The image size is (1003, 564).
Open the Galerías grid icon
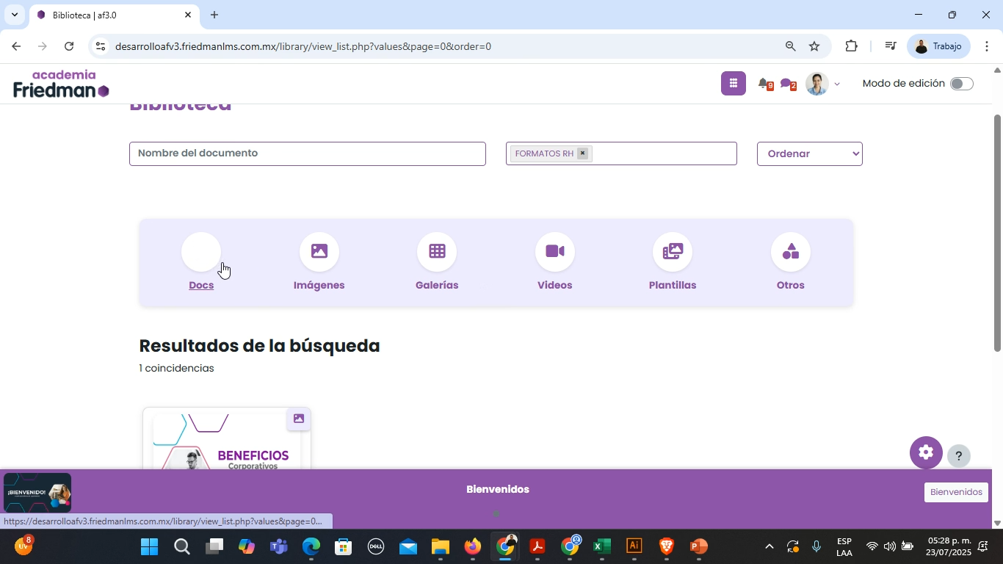click(437, 252)
